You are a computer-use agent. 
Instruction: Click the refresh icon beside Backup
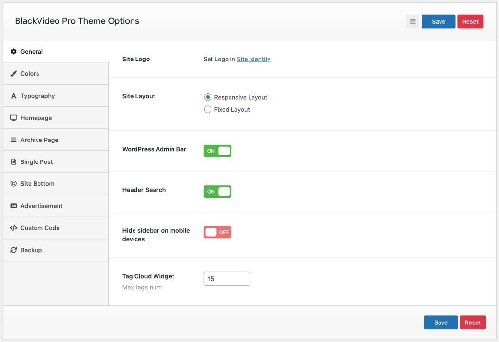[x=13, y=250]
